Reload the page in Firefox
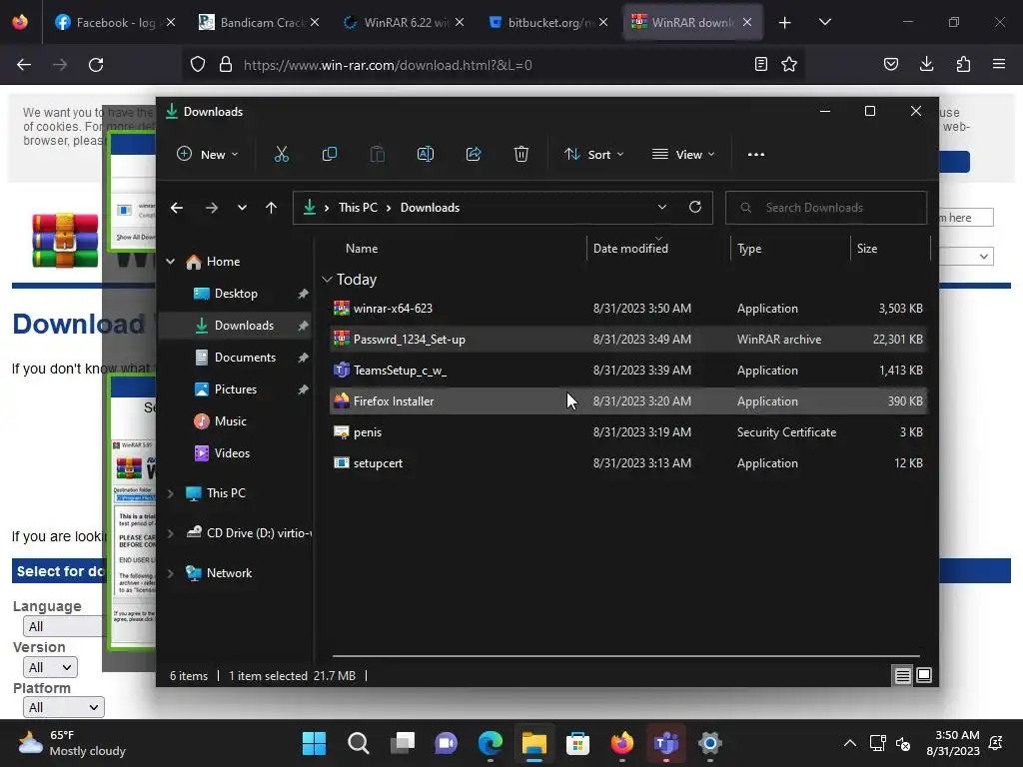 [x=96, y=65]
